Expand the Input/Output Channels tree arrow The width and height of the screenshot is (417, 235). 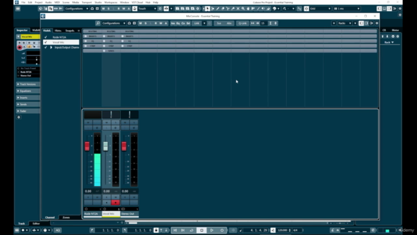pos(51,47)
